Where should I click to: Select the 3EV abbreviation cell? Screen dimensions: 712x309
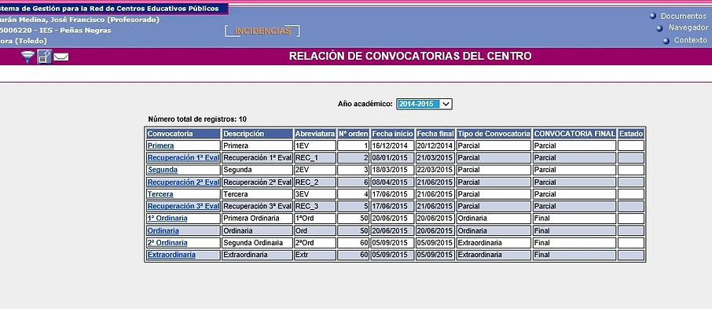(x=315, y=194)
